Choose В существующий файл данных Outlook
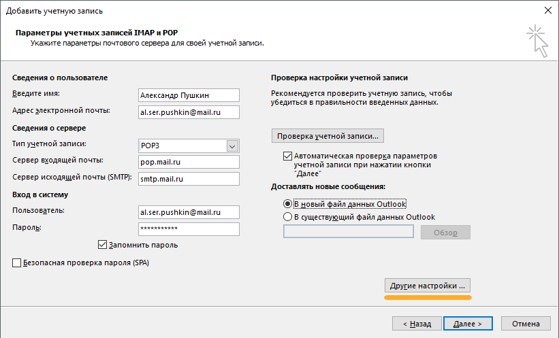 [x=287, y=217]
